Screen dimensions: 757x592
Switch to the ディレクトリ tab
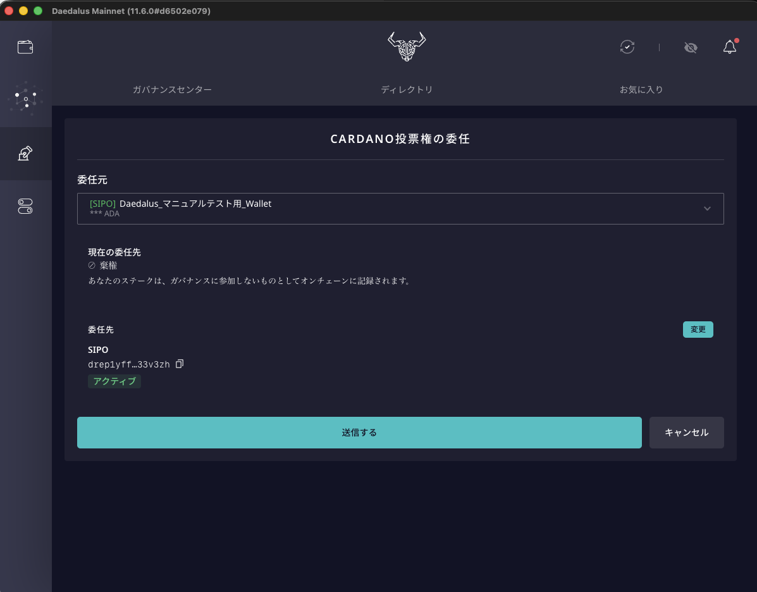[x=407, y=89]
